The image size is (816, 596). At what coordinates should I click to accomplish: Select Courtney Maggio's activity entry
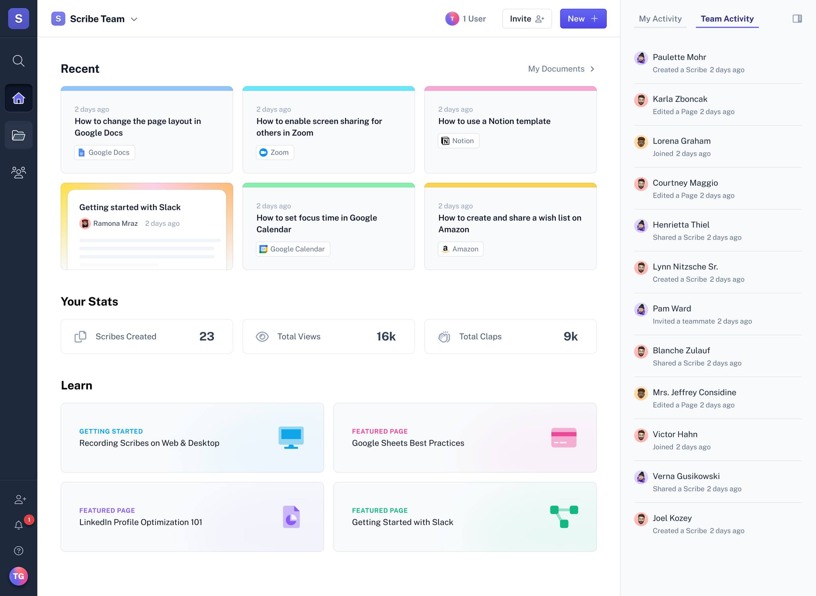tap(718, 189)
